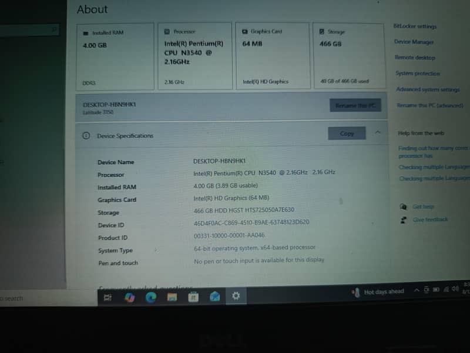The height and width of the screenshot is (353, 470).
Task: Click the battery status tray icon
Action: 436,289
